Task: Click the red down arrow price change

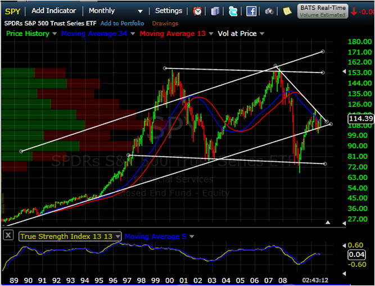Action: [x=354, y=11]
